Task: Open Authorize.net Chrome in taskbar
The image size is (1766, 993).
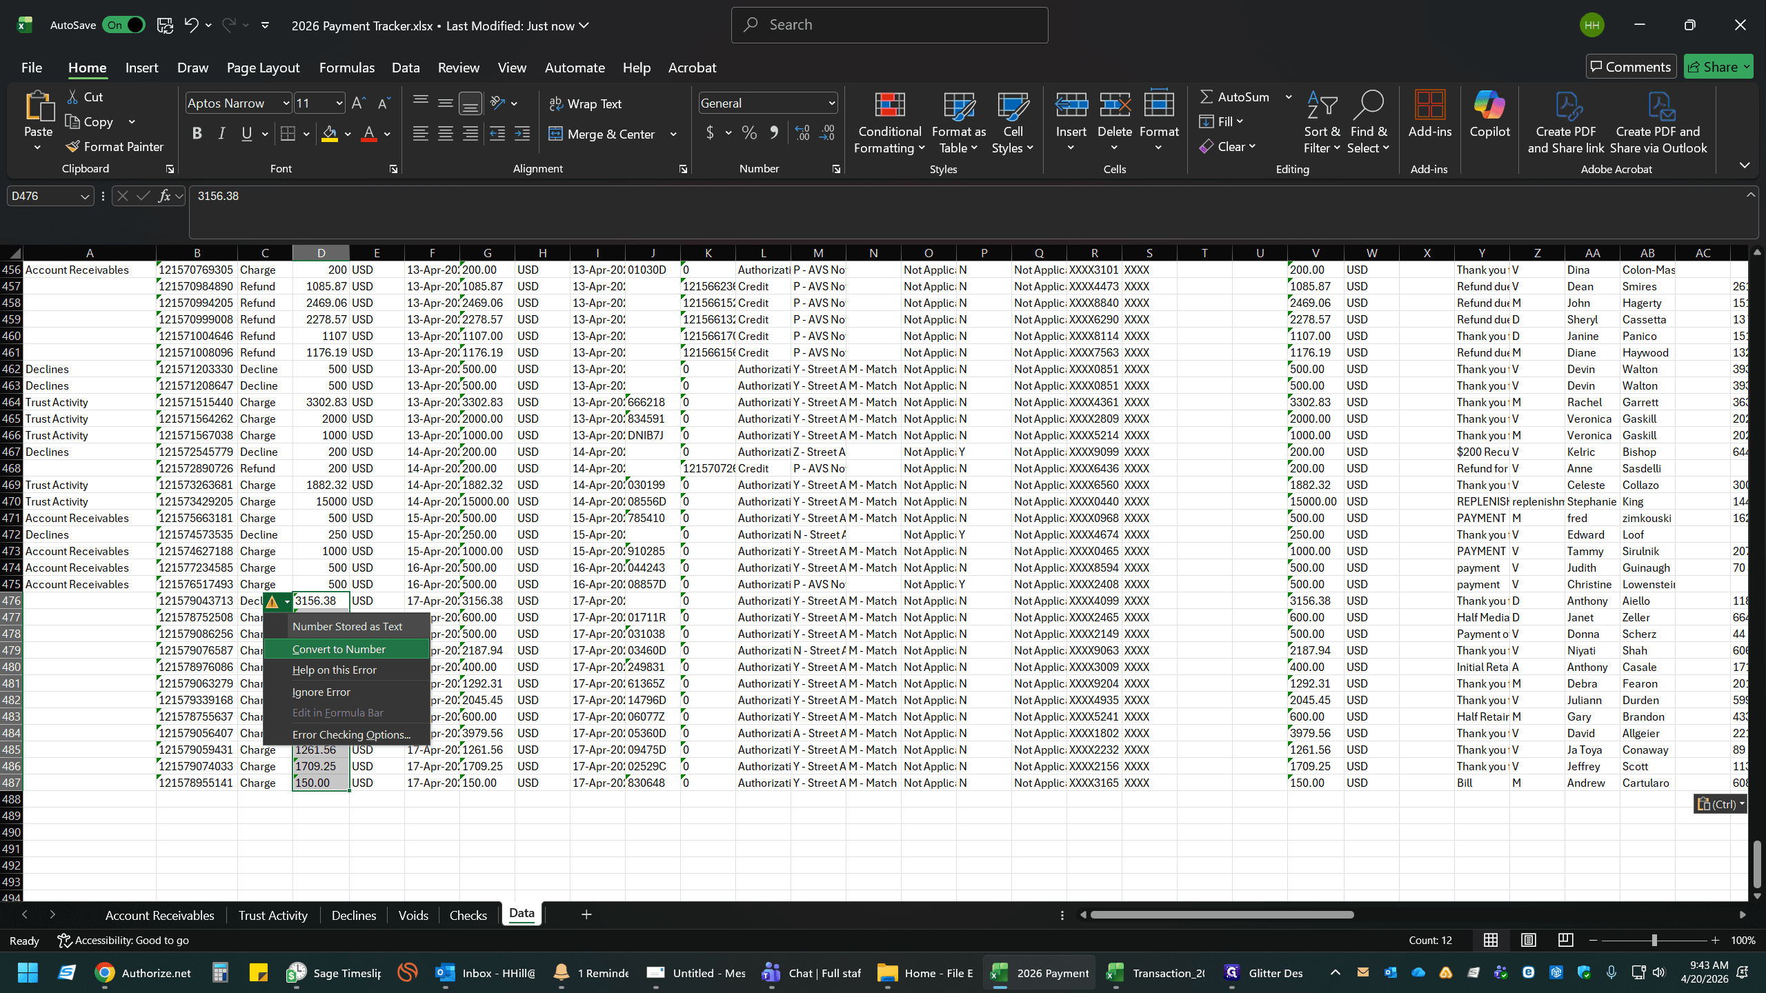Action: [x=143, y=973]
